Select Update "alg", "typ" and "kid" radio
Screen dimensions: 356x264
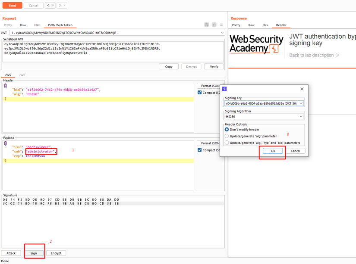(227, 143)
